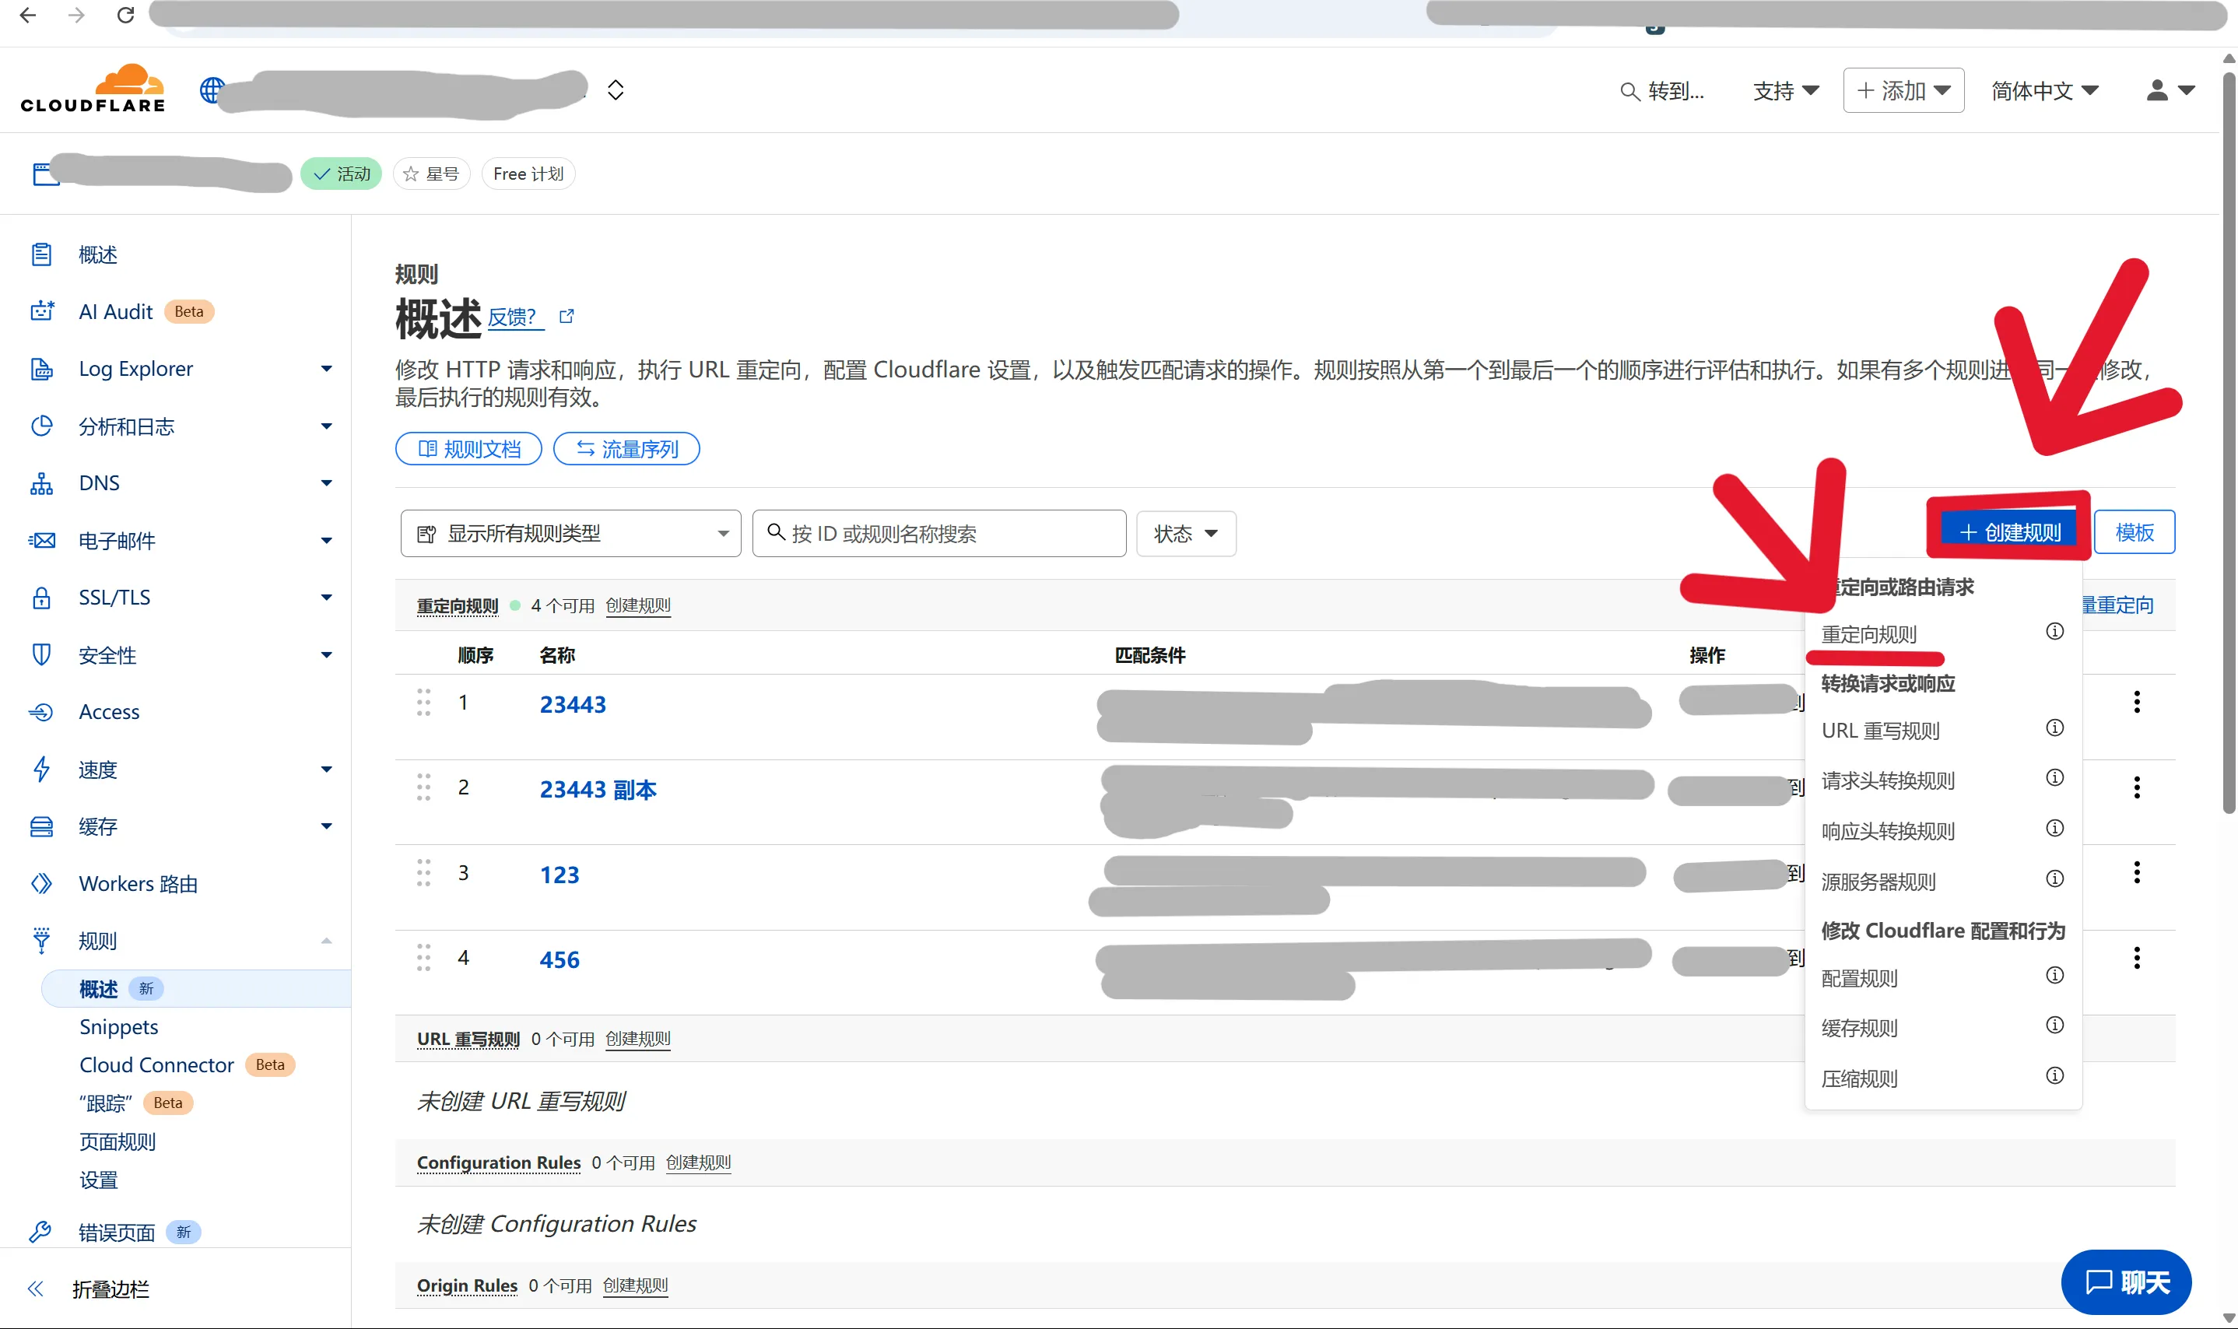Screen dimensions: 2238x1329
Task: Click the info icon beside URL 重写规则
Action: point(2054,728)
